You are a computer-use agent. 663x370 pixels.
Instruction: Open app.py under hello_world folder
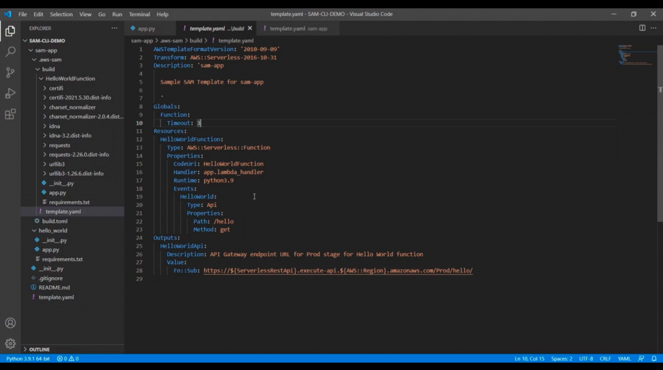pyautogui.click(x=73, y=250)
